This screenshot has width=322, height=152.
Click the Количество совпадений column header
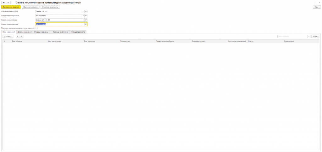pyautogui.click(x=237, y=41)
